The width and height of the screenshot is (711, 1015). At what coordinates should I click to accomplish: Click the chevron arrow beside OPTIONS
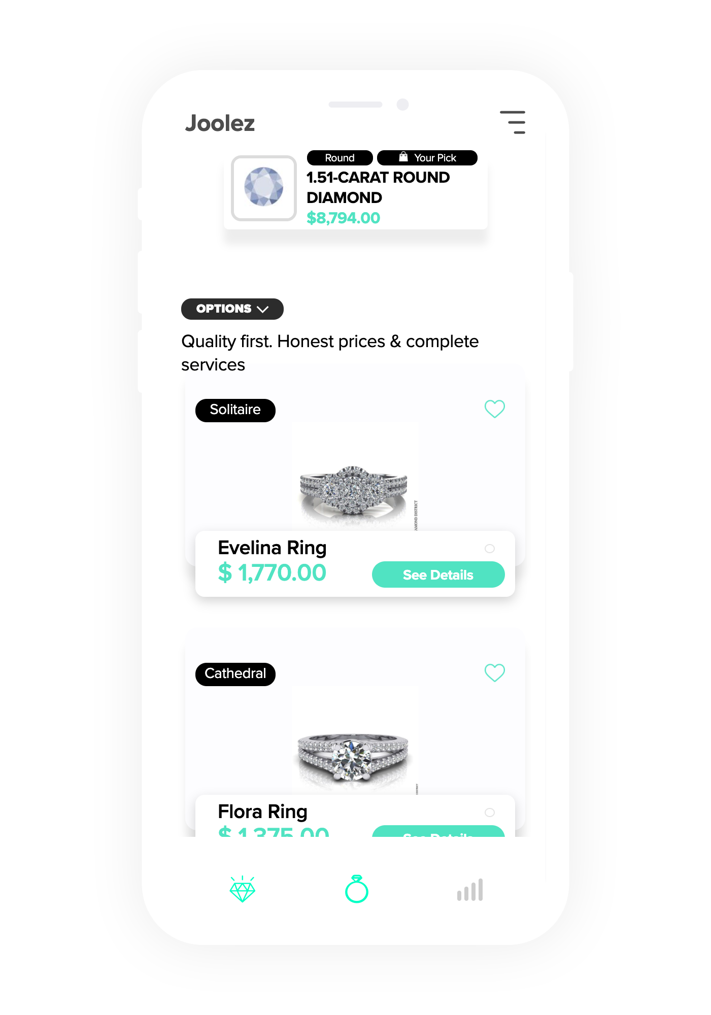[262, 310]
